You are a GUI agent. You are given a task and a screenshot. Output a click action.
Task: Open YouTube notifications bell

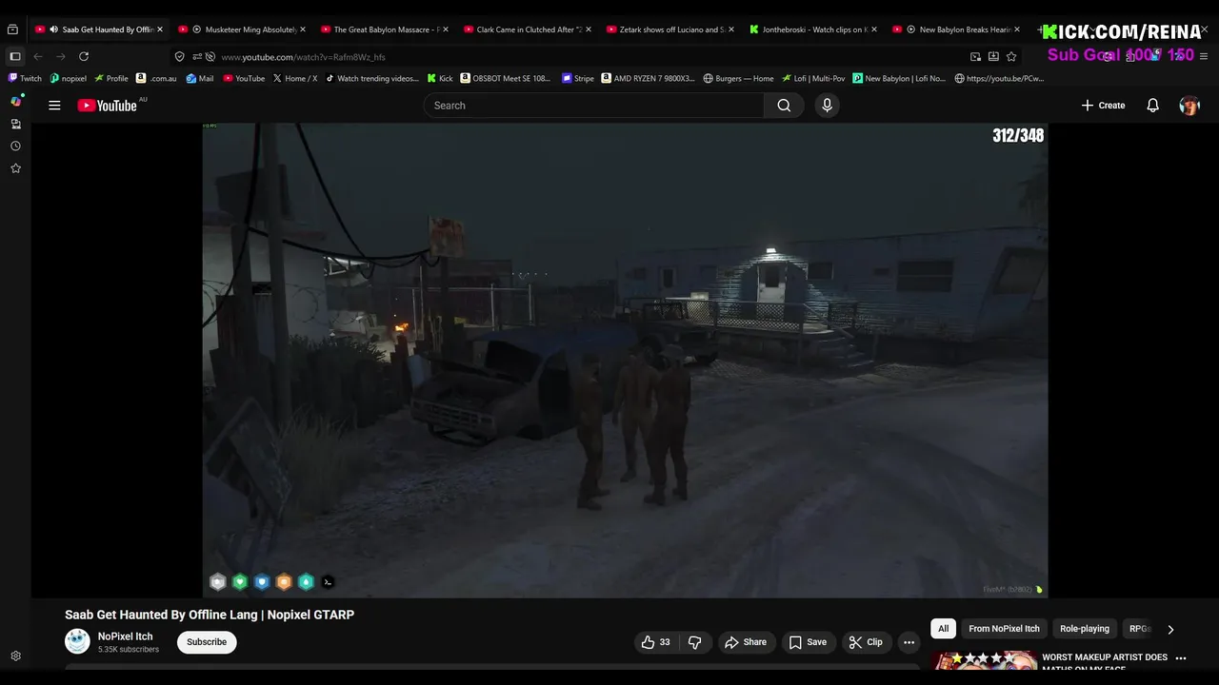(1152, 106)
